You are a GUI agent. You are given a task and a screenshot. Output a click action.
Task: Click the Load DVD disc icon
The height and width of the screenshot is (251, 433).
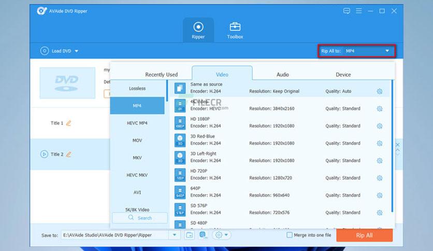45,51
